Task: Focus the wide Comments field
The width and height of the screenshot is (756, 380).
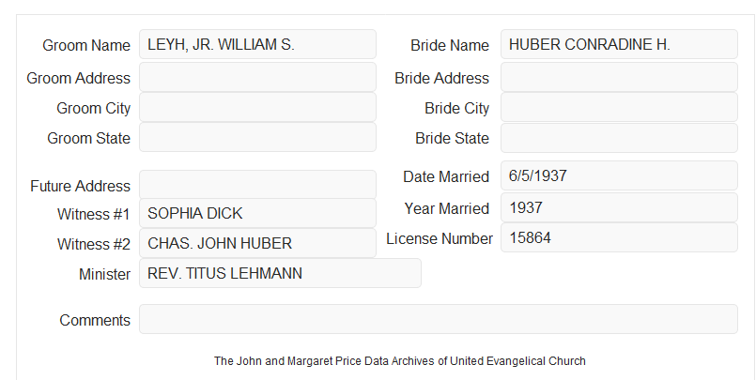Action: (x=439, y=319)
